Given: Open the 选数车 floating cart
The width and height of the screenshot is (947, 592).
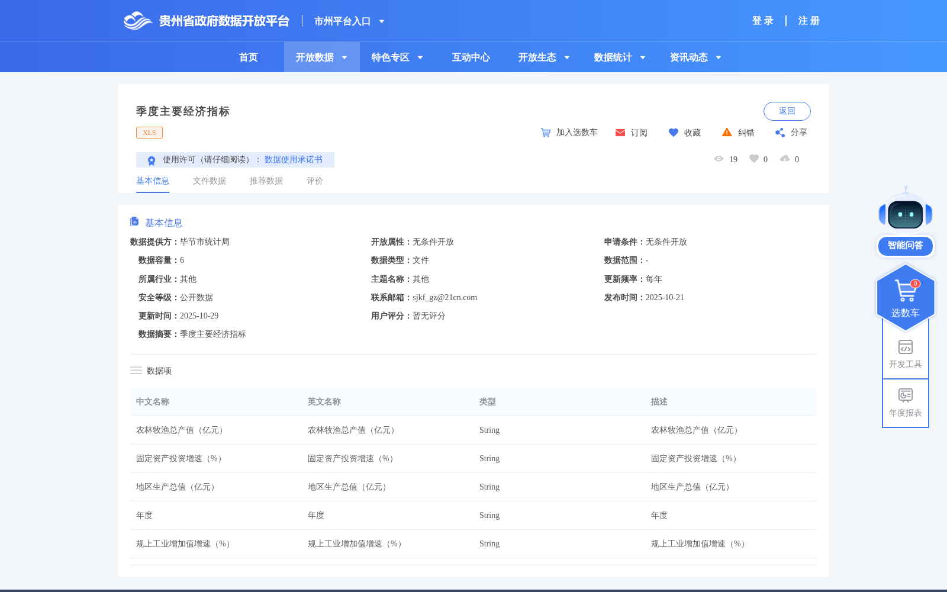Looking at the screenshot, I should click(x=906, y=298).
